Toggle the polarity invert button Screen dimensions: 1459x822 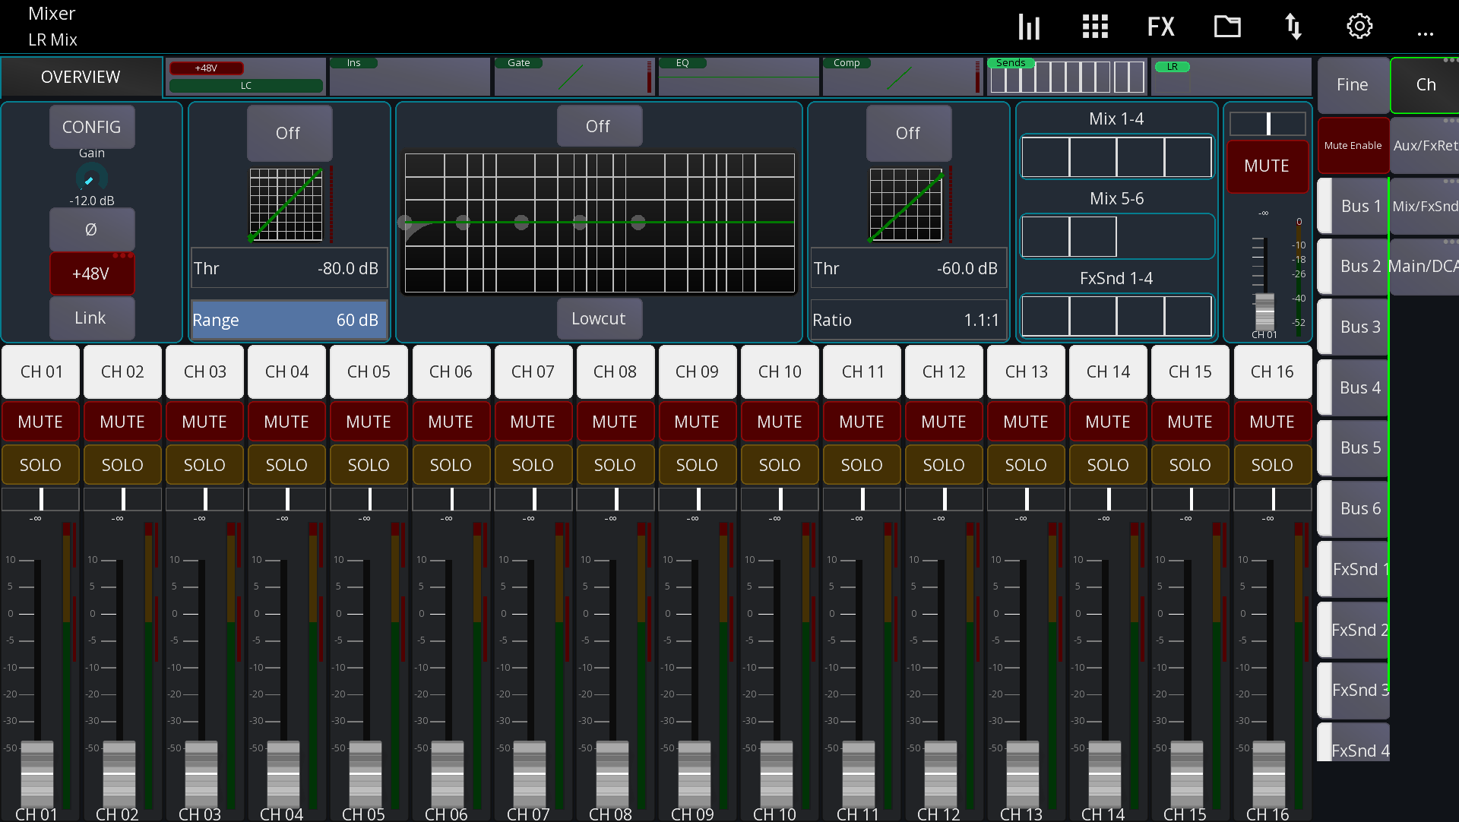(92, 229)
